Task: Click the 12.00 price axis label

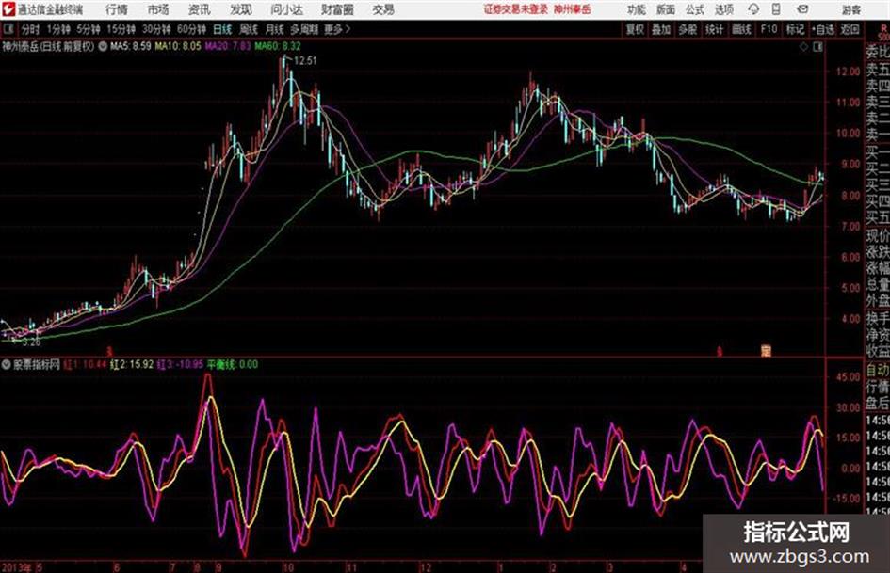Action: (848, 72)
